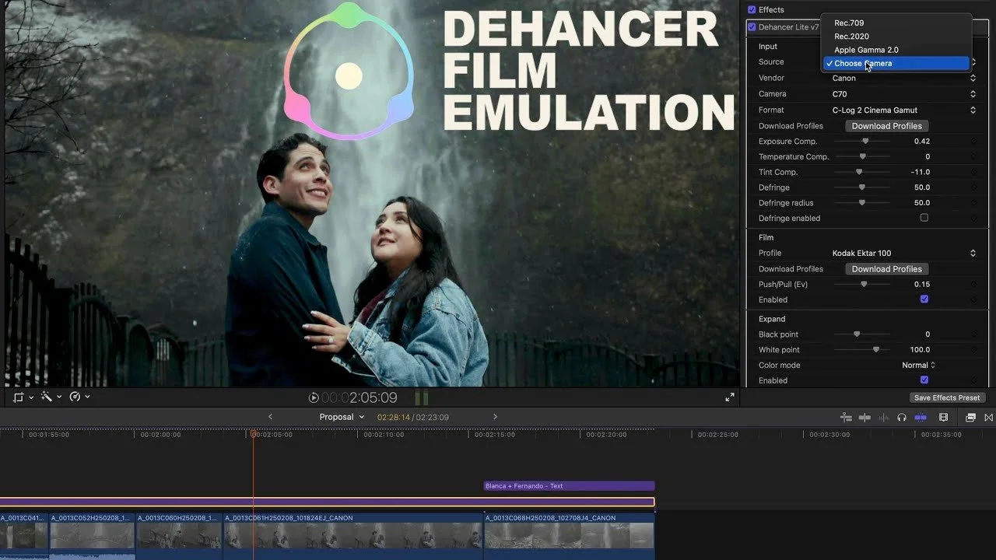Select Rec.709 from the Source menu
This screenshot has height=560, width=996.
click(x=896, y=23)
